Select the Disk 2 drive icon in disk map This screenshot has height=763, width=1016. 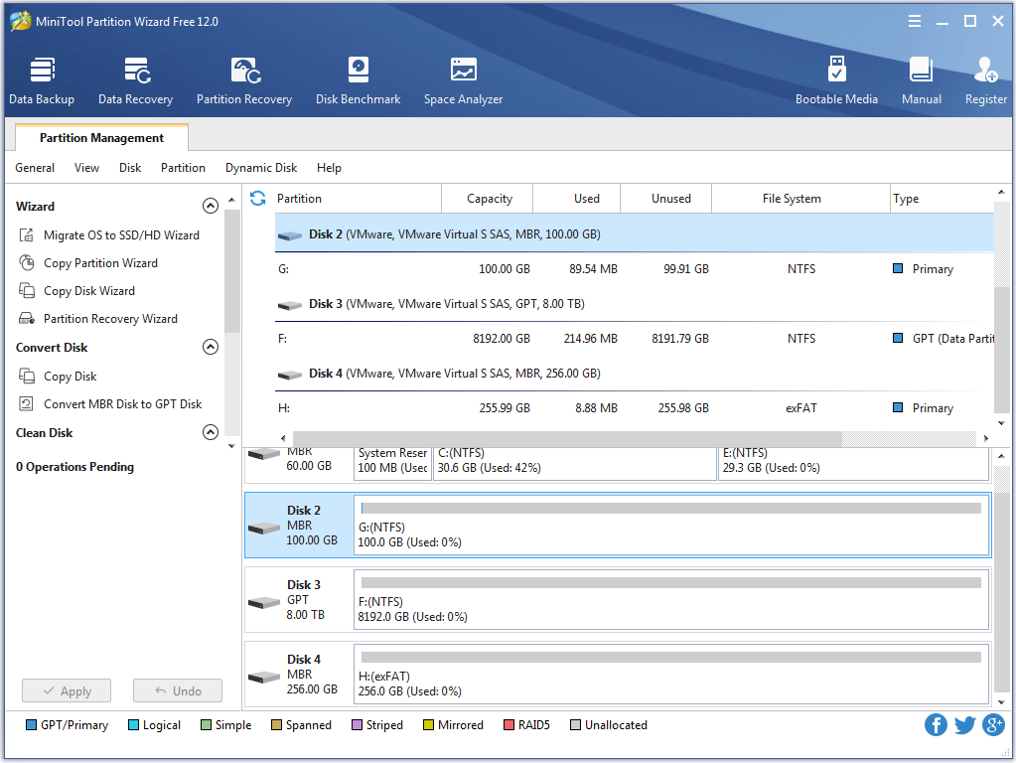(x=264, y=529)
